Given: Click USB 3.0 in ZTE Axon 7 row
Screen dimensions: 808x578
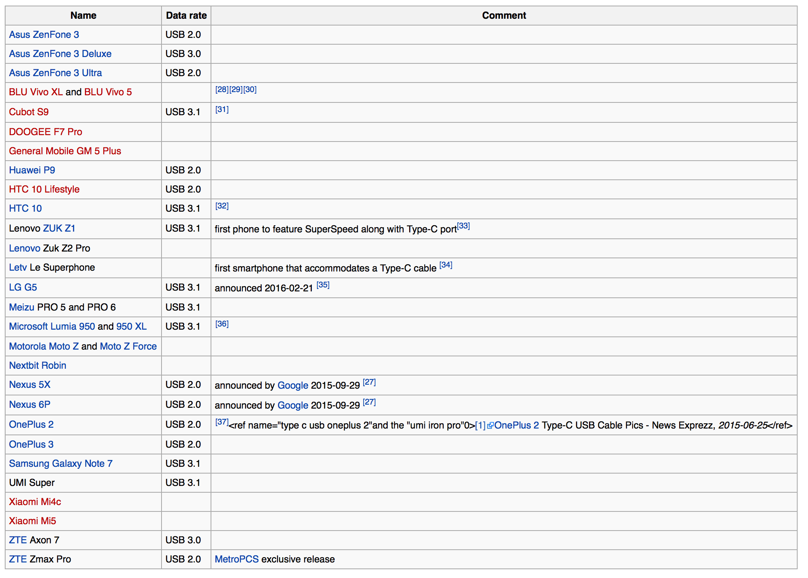Looking at the screenshot, I should coord(183,540).
